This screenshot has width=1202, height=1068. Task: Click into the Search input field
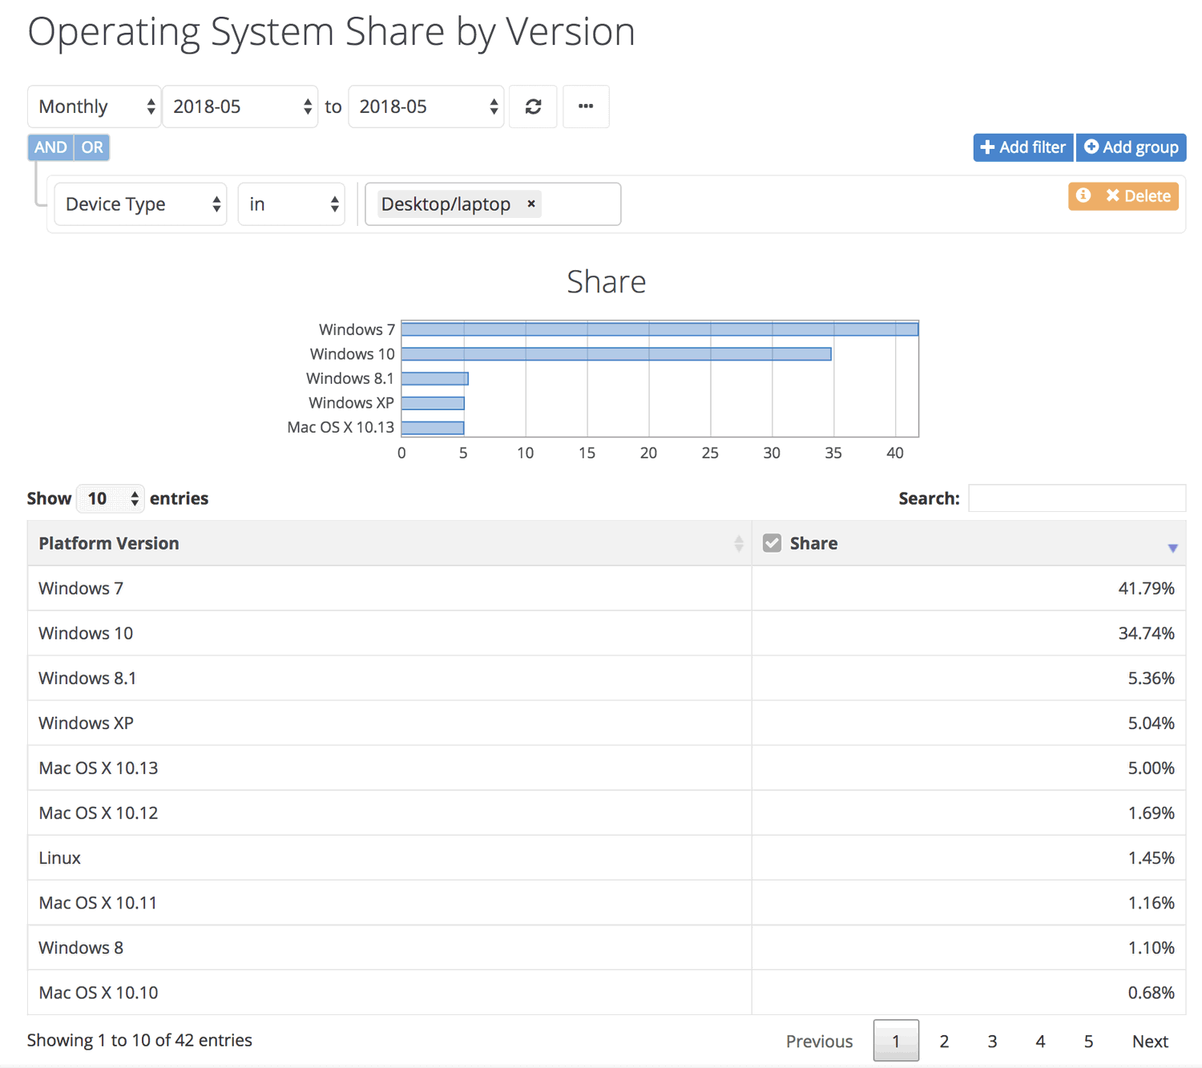tap(1076, 498)
